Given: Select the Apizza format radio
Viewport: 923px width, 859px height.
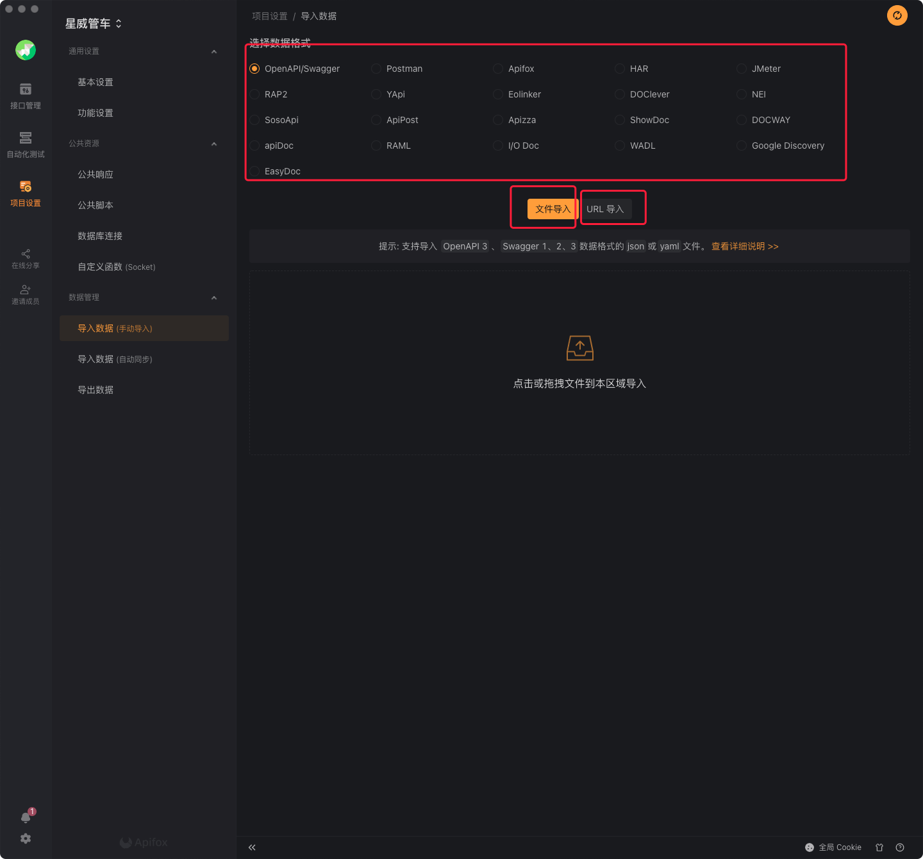Looking at the screenshot, I should pos(498,120).
